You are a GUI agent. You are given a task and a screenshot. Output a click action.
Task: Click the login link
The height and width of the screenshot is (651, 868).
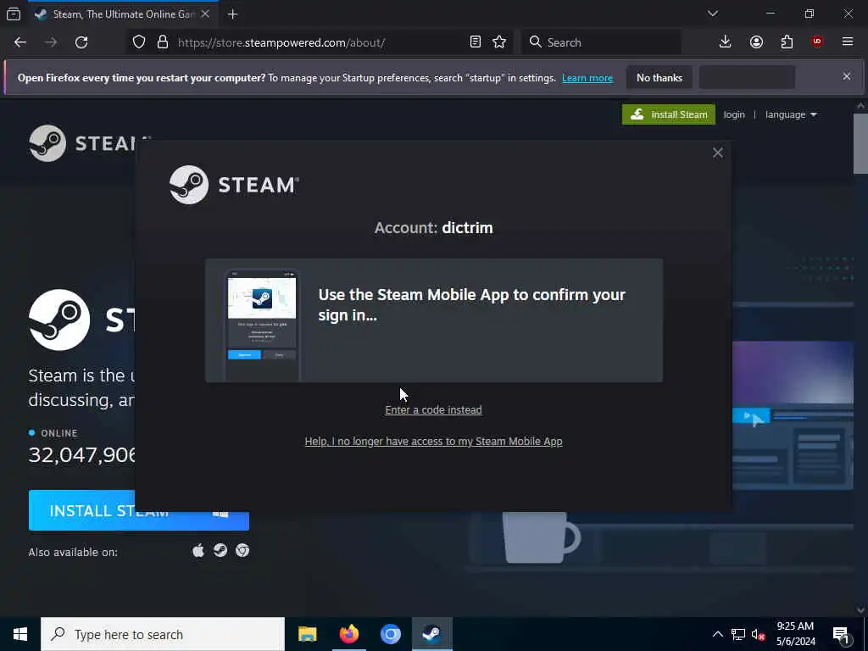[734, 114]
